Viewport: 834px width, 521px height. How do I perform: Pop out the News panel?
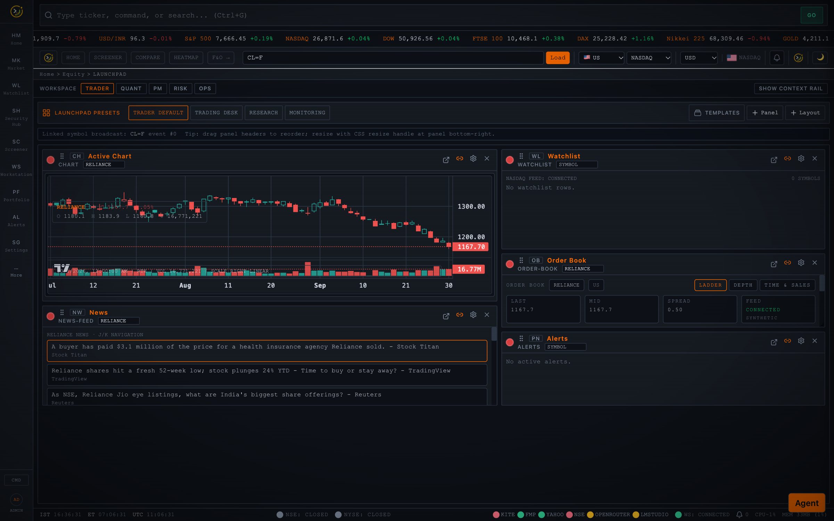point(446,316)
